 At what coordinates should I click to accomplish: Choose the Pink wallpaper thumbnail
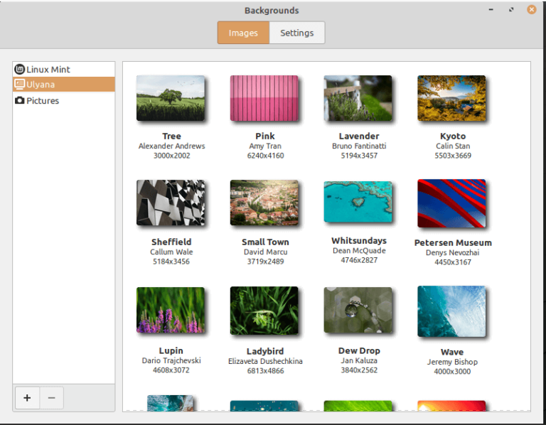point(264,98)
